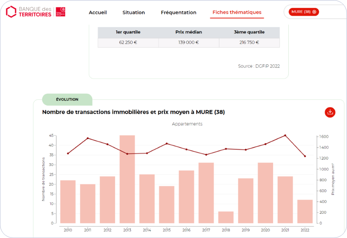Image resolution: width=347 pixels, height=238 pixels.
Task: Click the Banque des Territoires hexagon logo
Action: [11, 12]
